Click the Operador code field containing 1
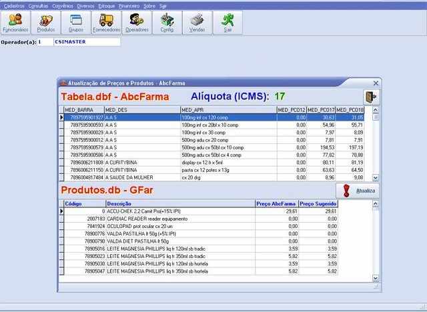Viewport: 427px width, 312px height. (x=45, y=42)
